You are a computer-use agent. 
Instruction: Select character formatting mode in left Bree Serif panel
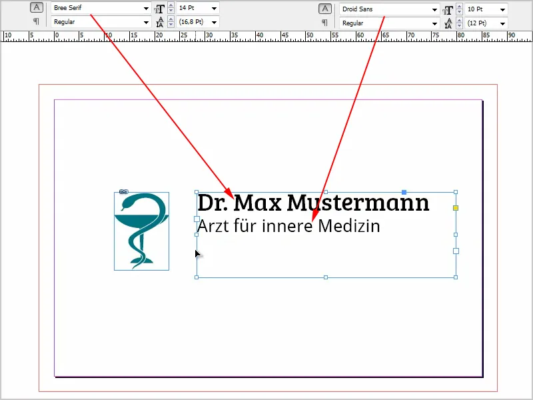click(x=37, y=7)
